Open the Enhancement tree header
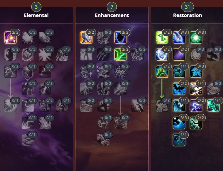The image size is (223, 171). pyautogui.click(x=112, y=15)
